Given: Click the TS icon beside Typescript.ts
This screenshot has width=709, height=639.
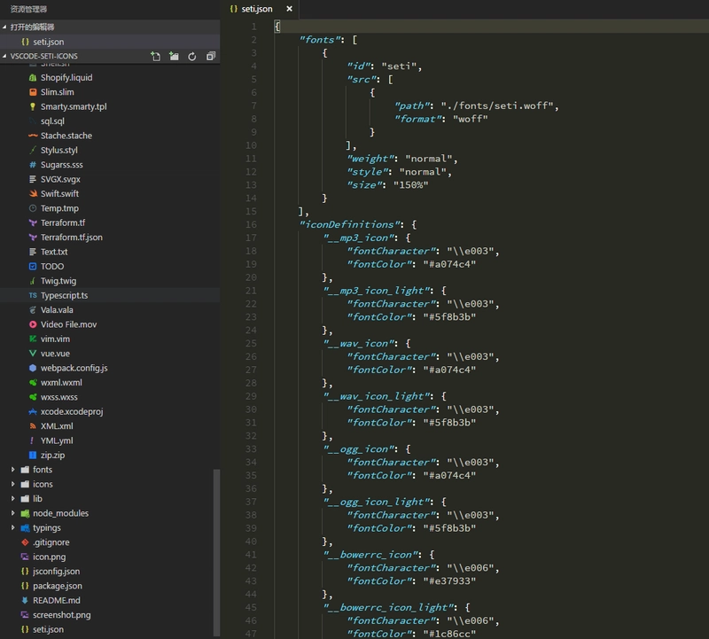Looking at the screenshot, I should tap(33, 295).
